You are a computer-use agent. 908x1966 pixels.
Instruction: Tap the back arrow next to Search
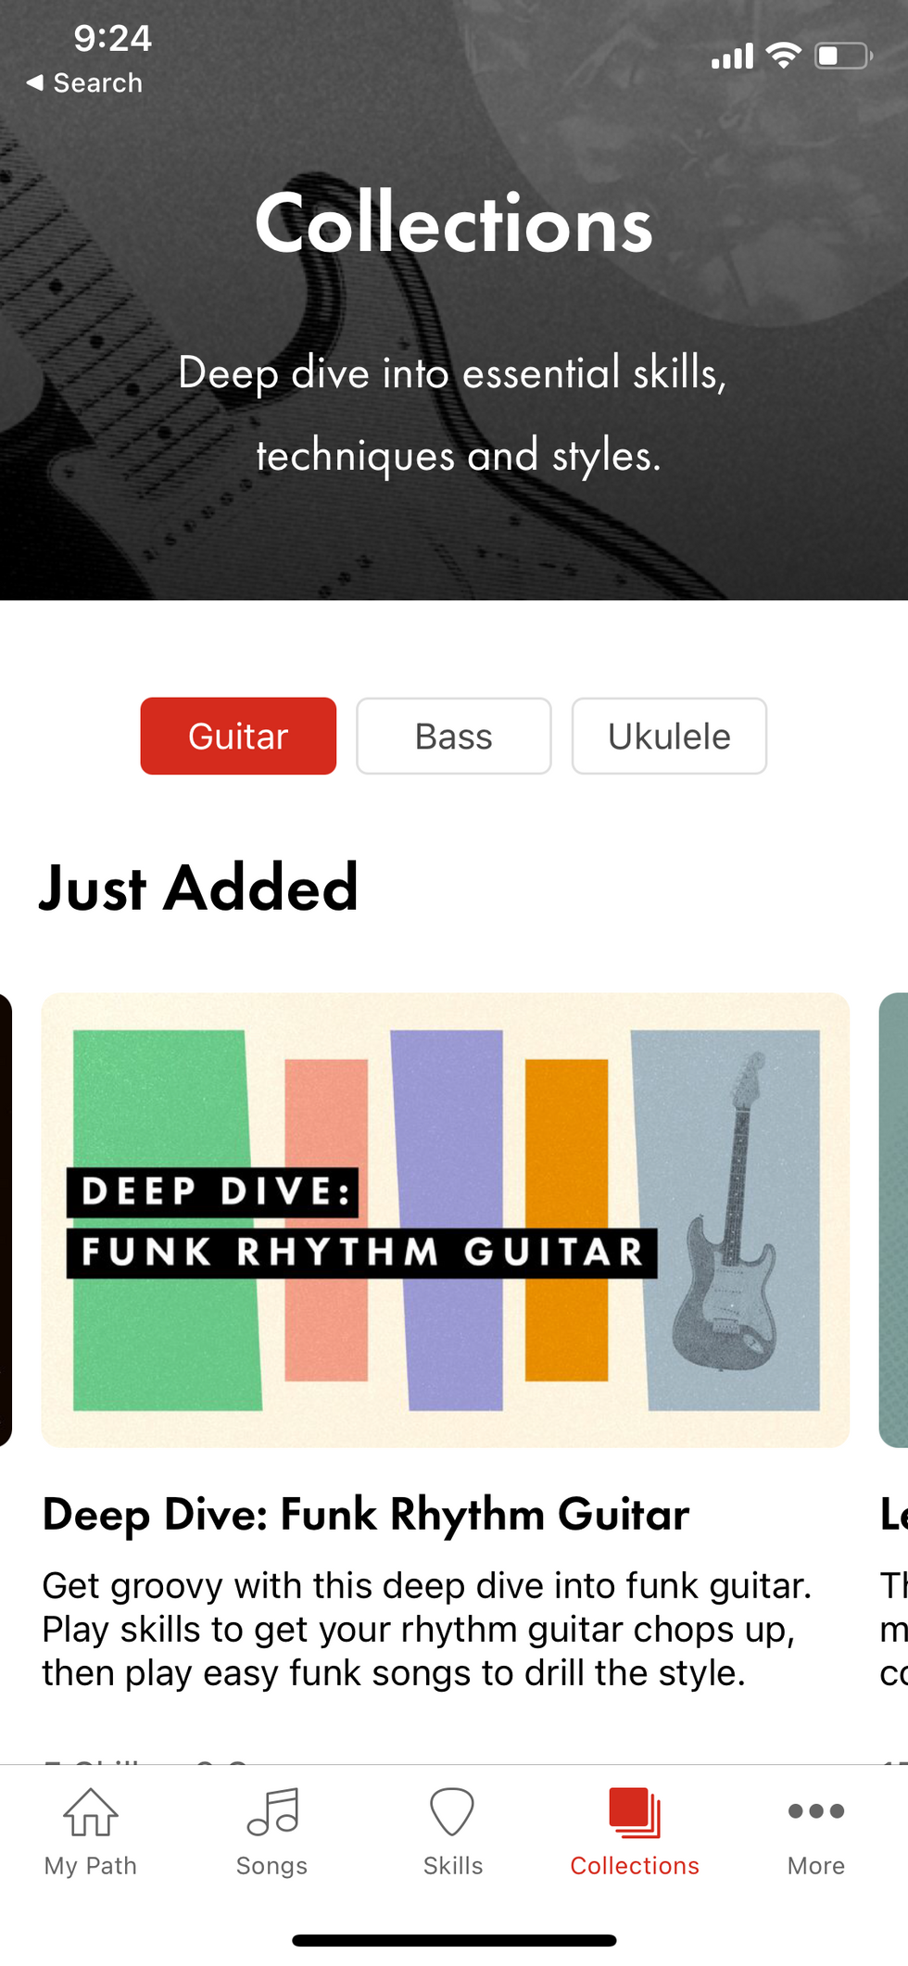click(34, 82)
